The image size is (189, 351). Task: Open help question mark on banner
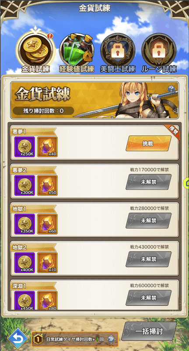[x=171, y=89]
